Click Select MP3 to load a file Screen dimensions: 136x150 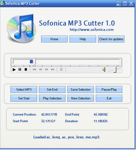click(x=24, y=89)
